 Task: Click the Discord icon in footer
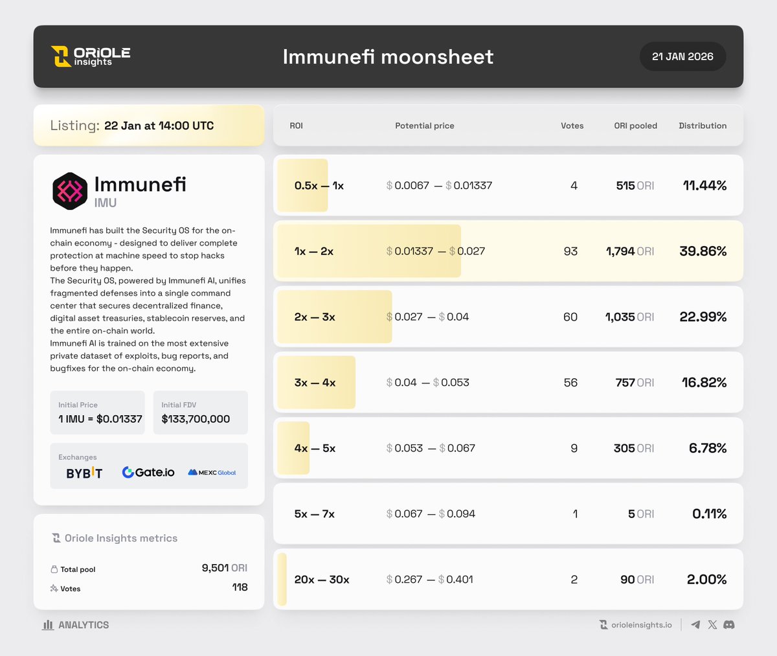[729, 625]
